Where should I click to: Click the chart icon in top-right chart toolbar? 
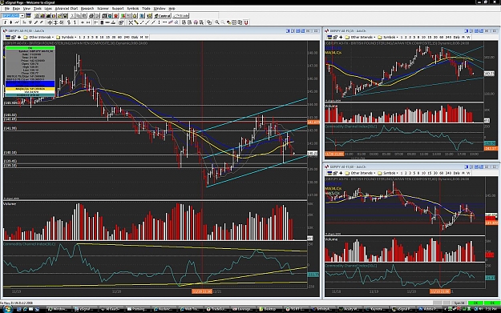tap(329, 38)
